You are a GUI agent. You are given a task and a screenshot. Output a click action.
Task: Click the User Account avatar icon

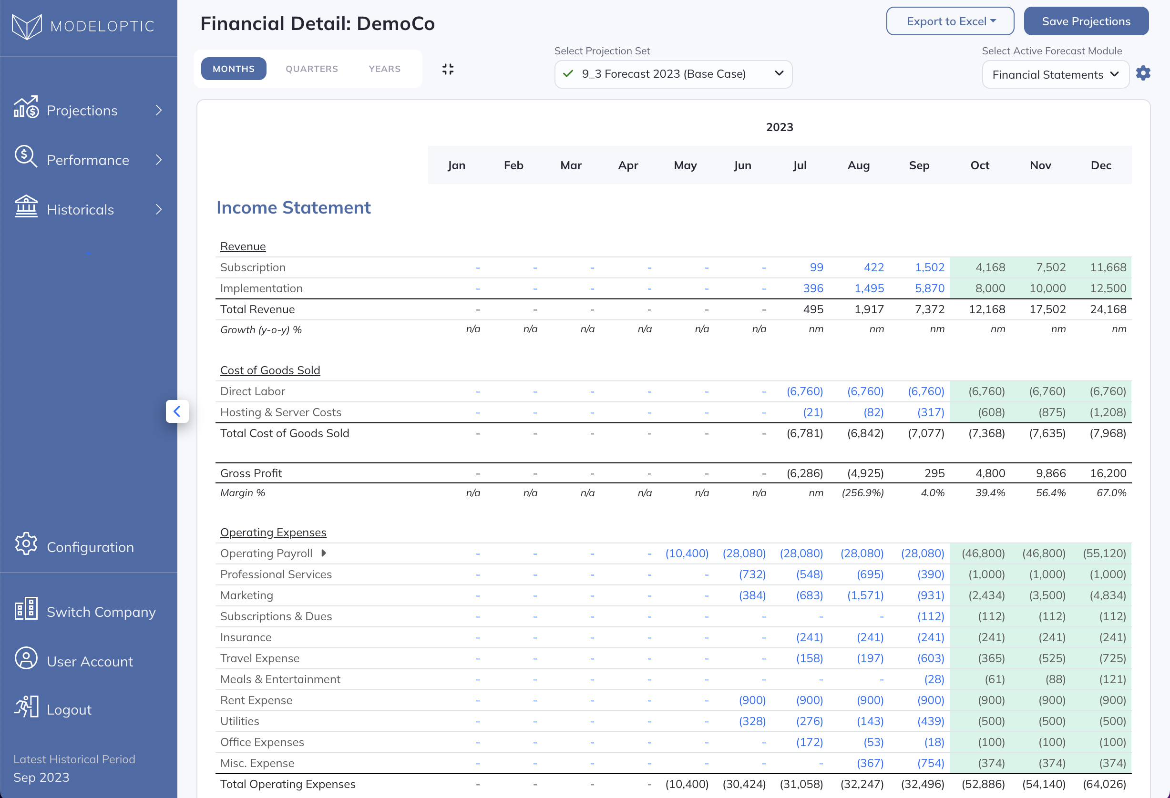[x=26, y=658]
